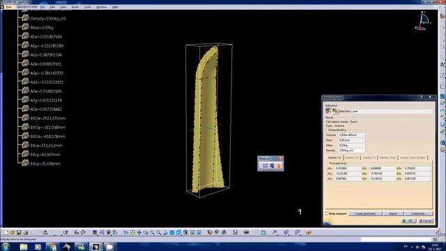Click the Density value field
The image size is (446, 251).
click(x=351, y=151)
